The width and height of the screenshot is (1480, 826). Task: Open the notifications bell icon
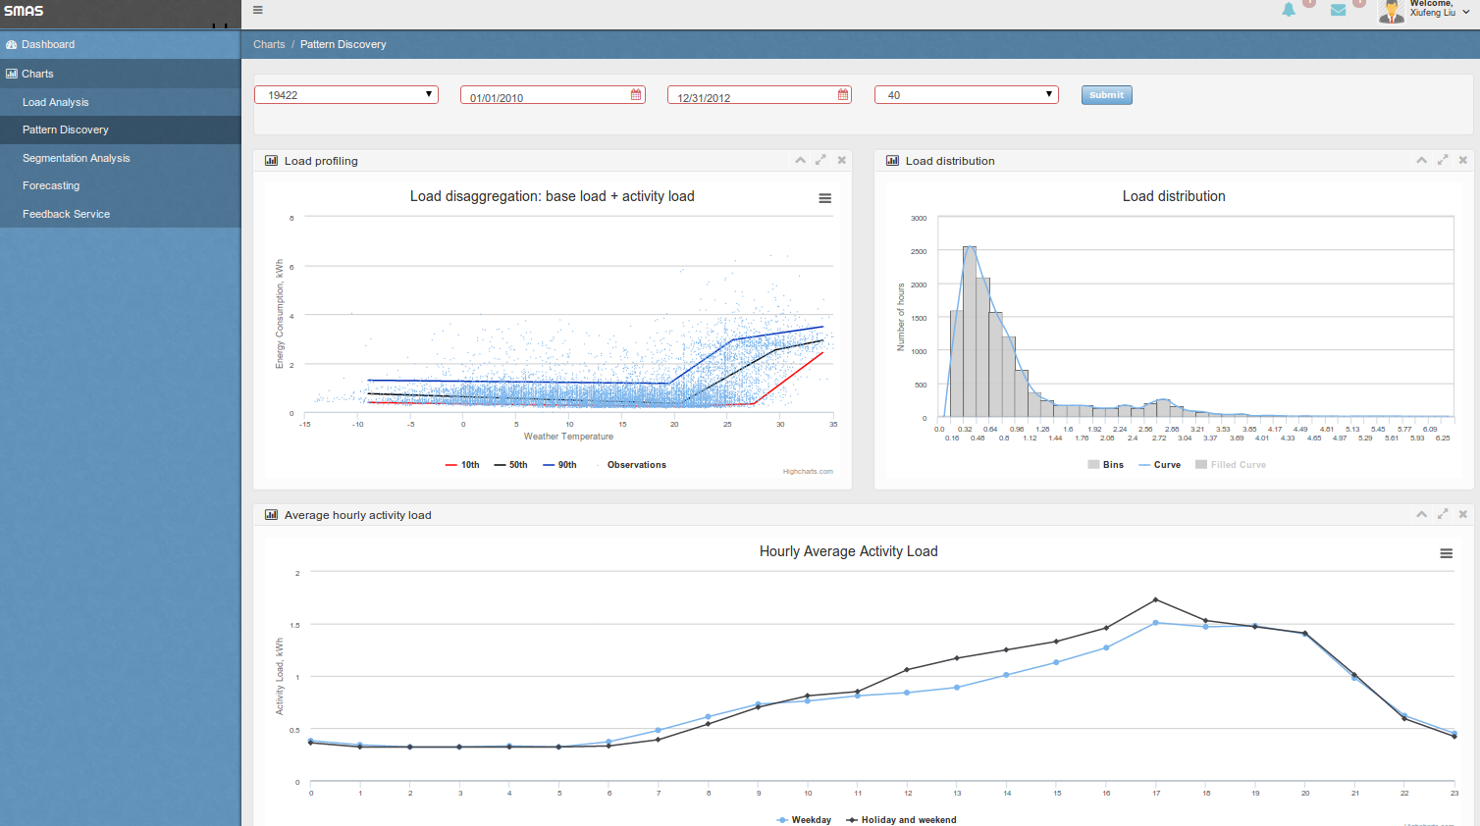1289,10
